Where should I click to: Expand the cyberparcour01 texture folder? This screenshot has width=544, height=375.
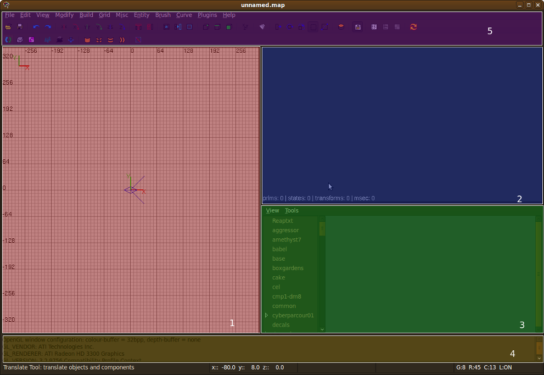267,316
